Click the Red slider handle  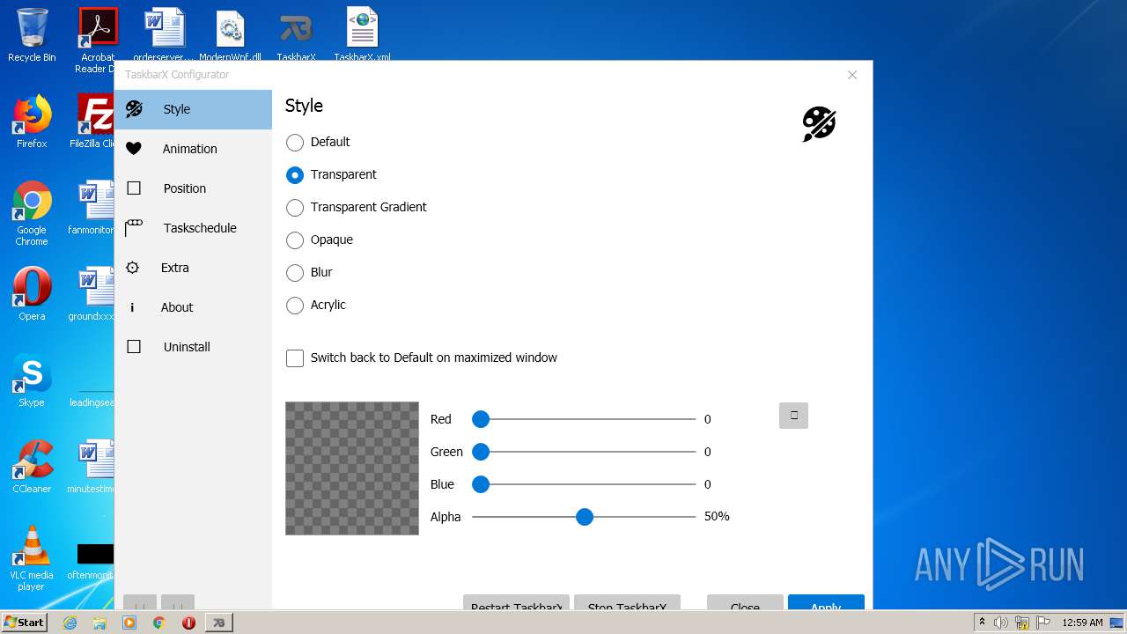pos(481,419)
